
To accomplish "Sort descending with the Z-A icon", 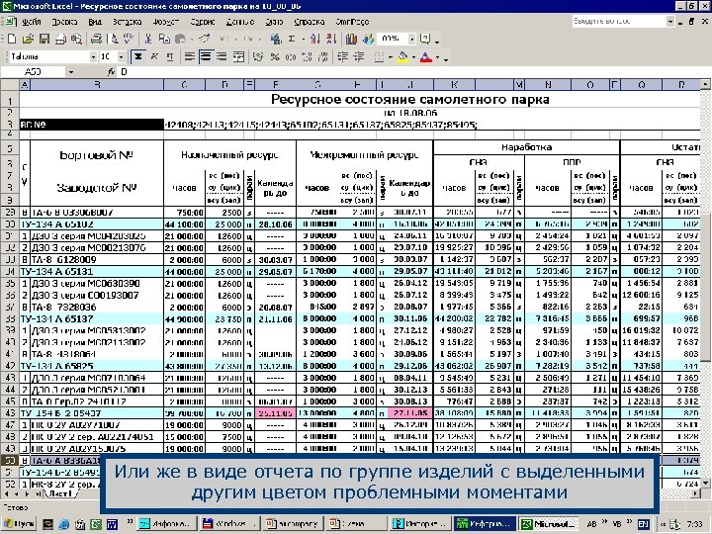I will (331, 39).
